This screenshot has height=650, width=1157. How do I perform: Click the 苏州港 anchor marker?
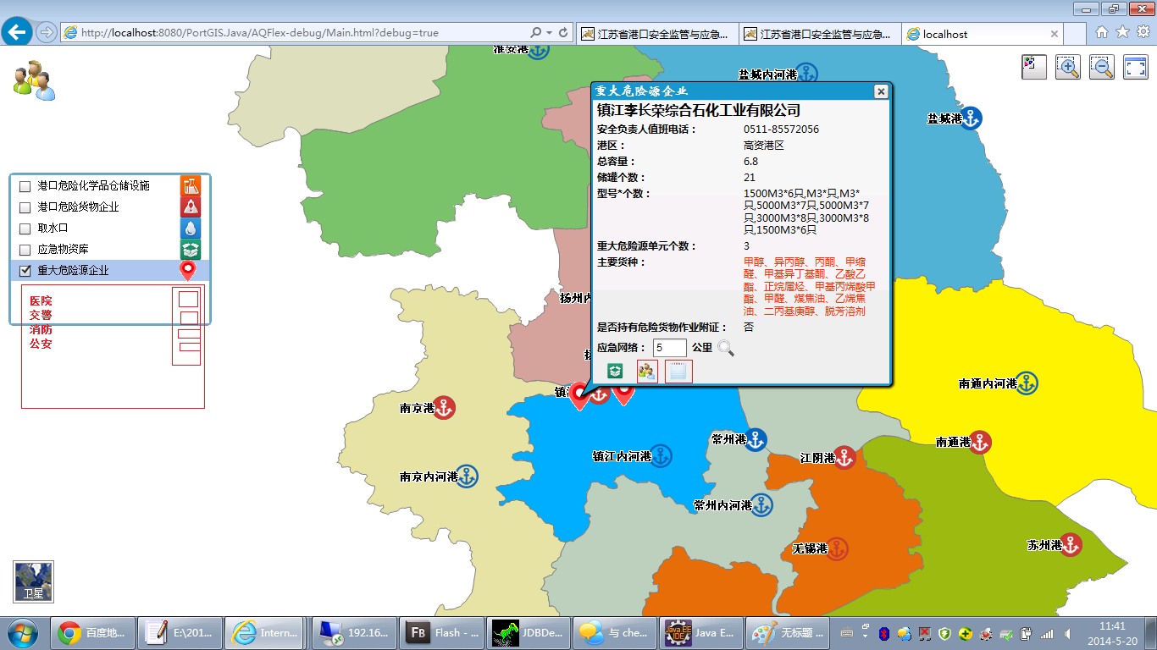tap(1071, 545)
